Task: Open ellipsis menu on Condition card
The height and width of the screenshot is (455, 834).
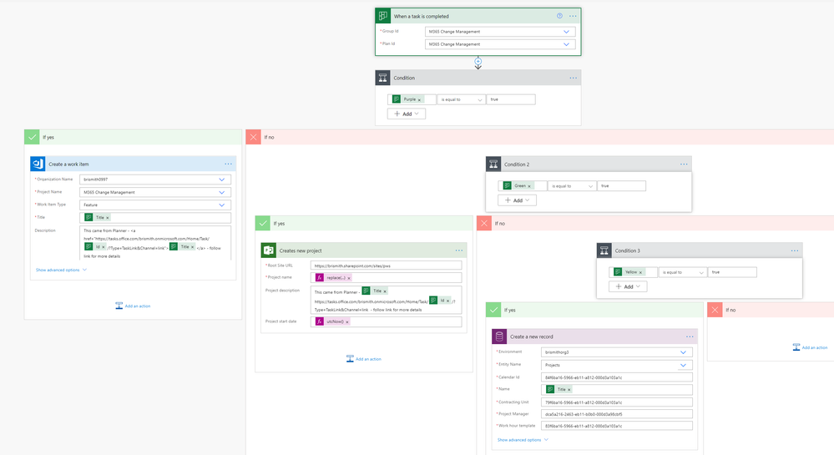Action: [573, 78]
